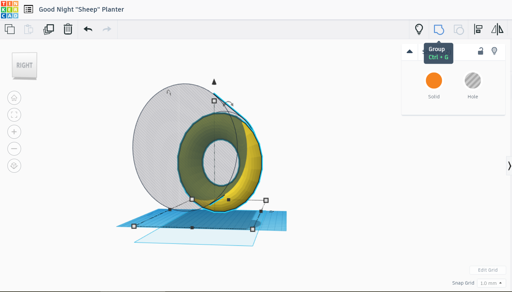This screenshot has width=512, height=292.
Task: Delete selection with the trash icon
Action: pyautogui.click(x=68, y=29)
